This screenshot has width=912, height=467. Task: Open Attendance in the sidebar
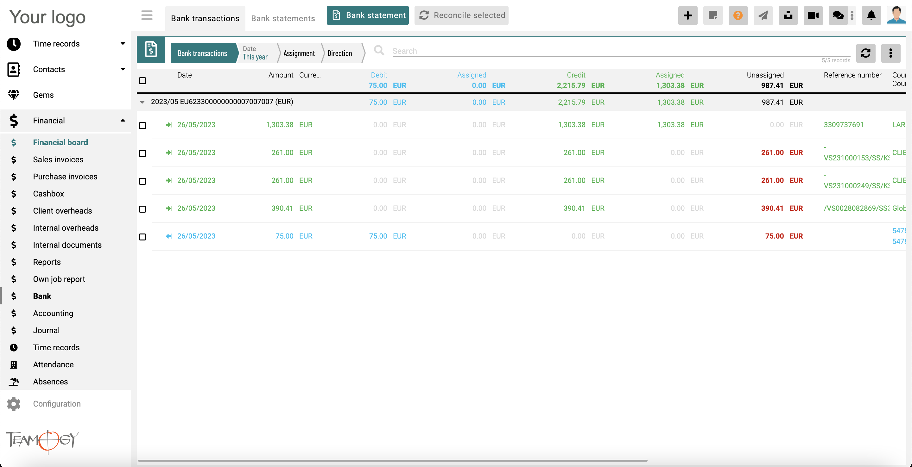point(66,365)
